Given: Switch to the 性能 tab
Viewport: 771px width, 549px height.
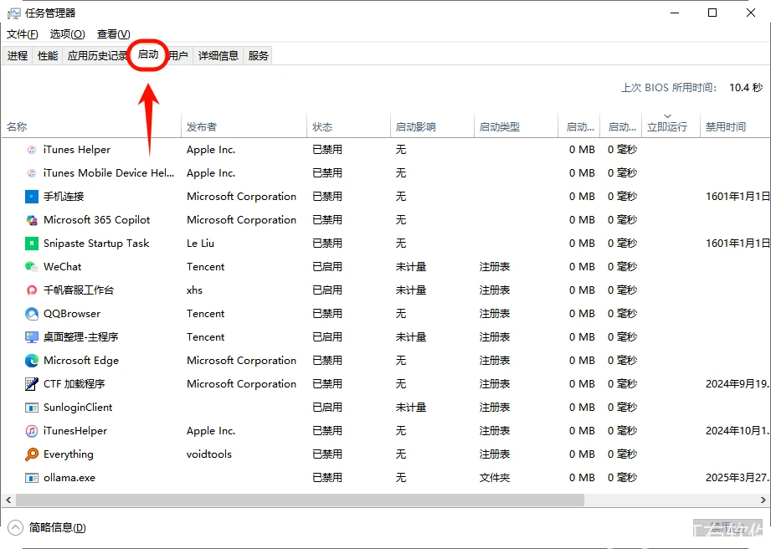Looking at the screenshot, I should pyautogui.click(x=47, y=55).
